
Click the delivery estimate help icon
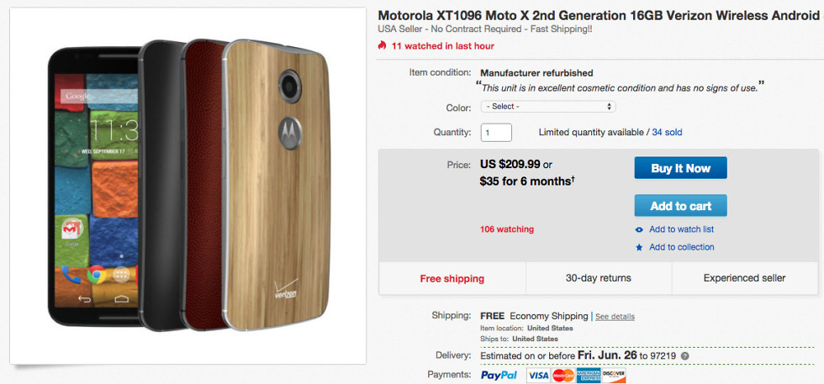coord(684,356)
